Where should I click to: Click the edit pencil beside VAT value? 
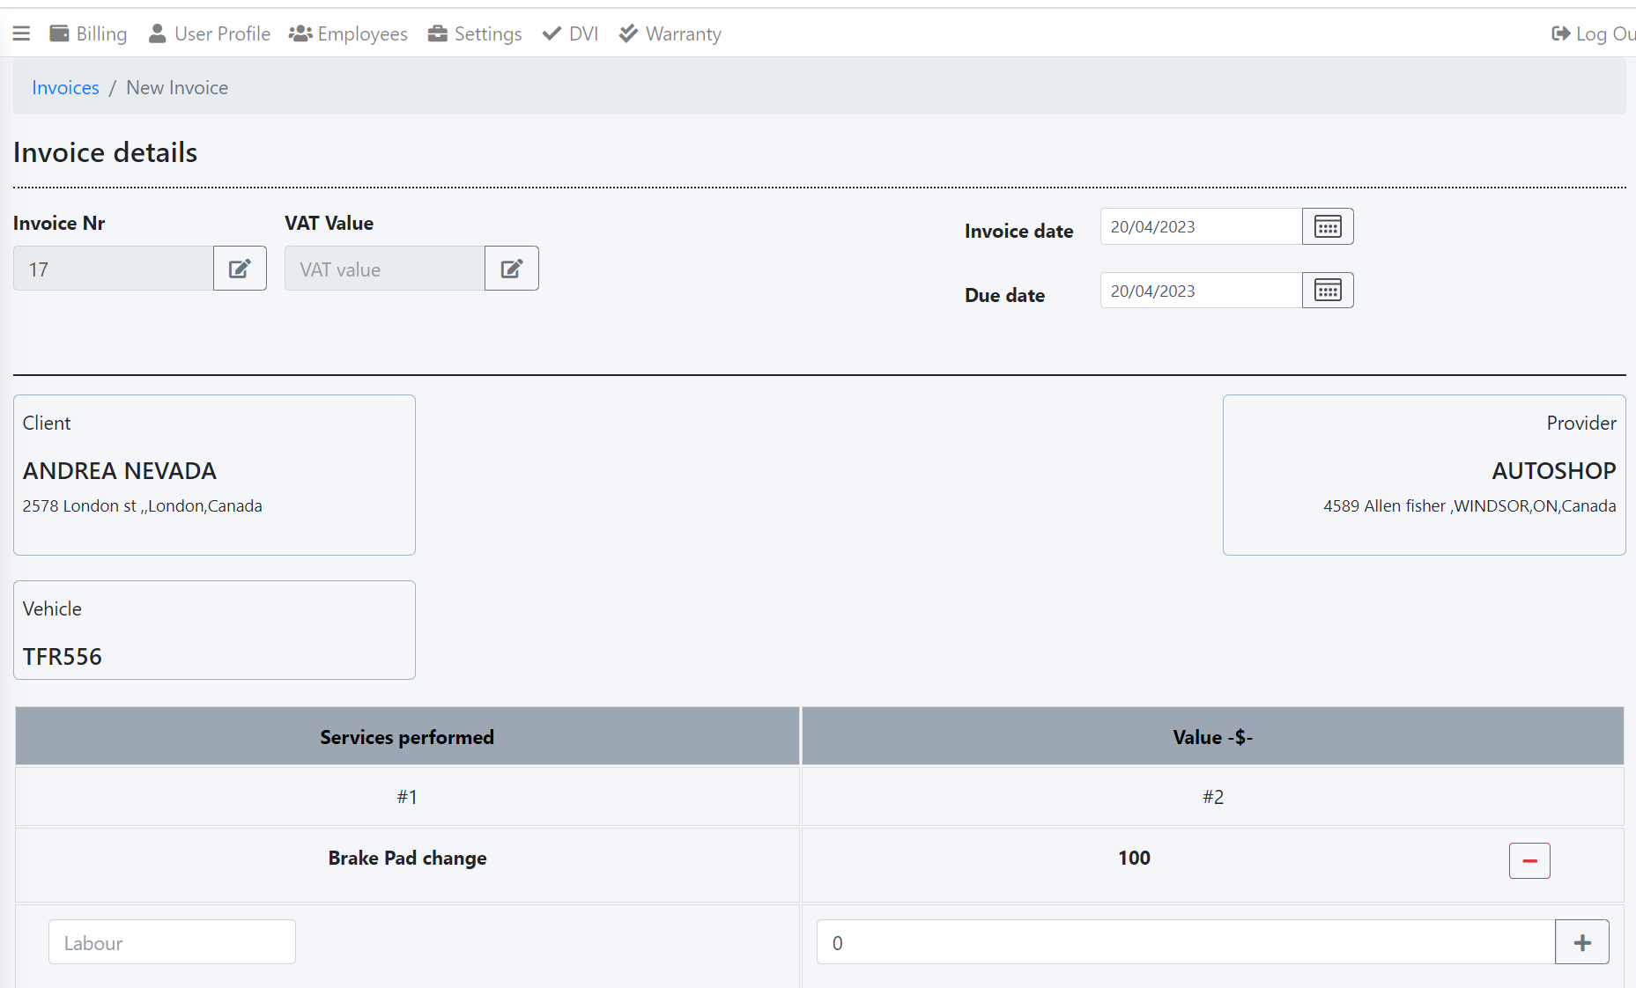511,268
